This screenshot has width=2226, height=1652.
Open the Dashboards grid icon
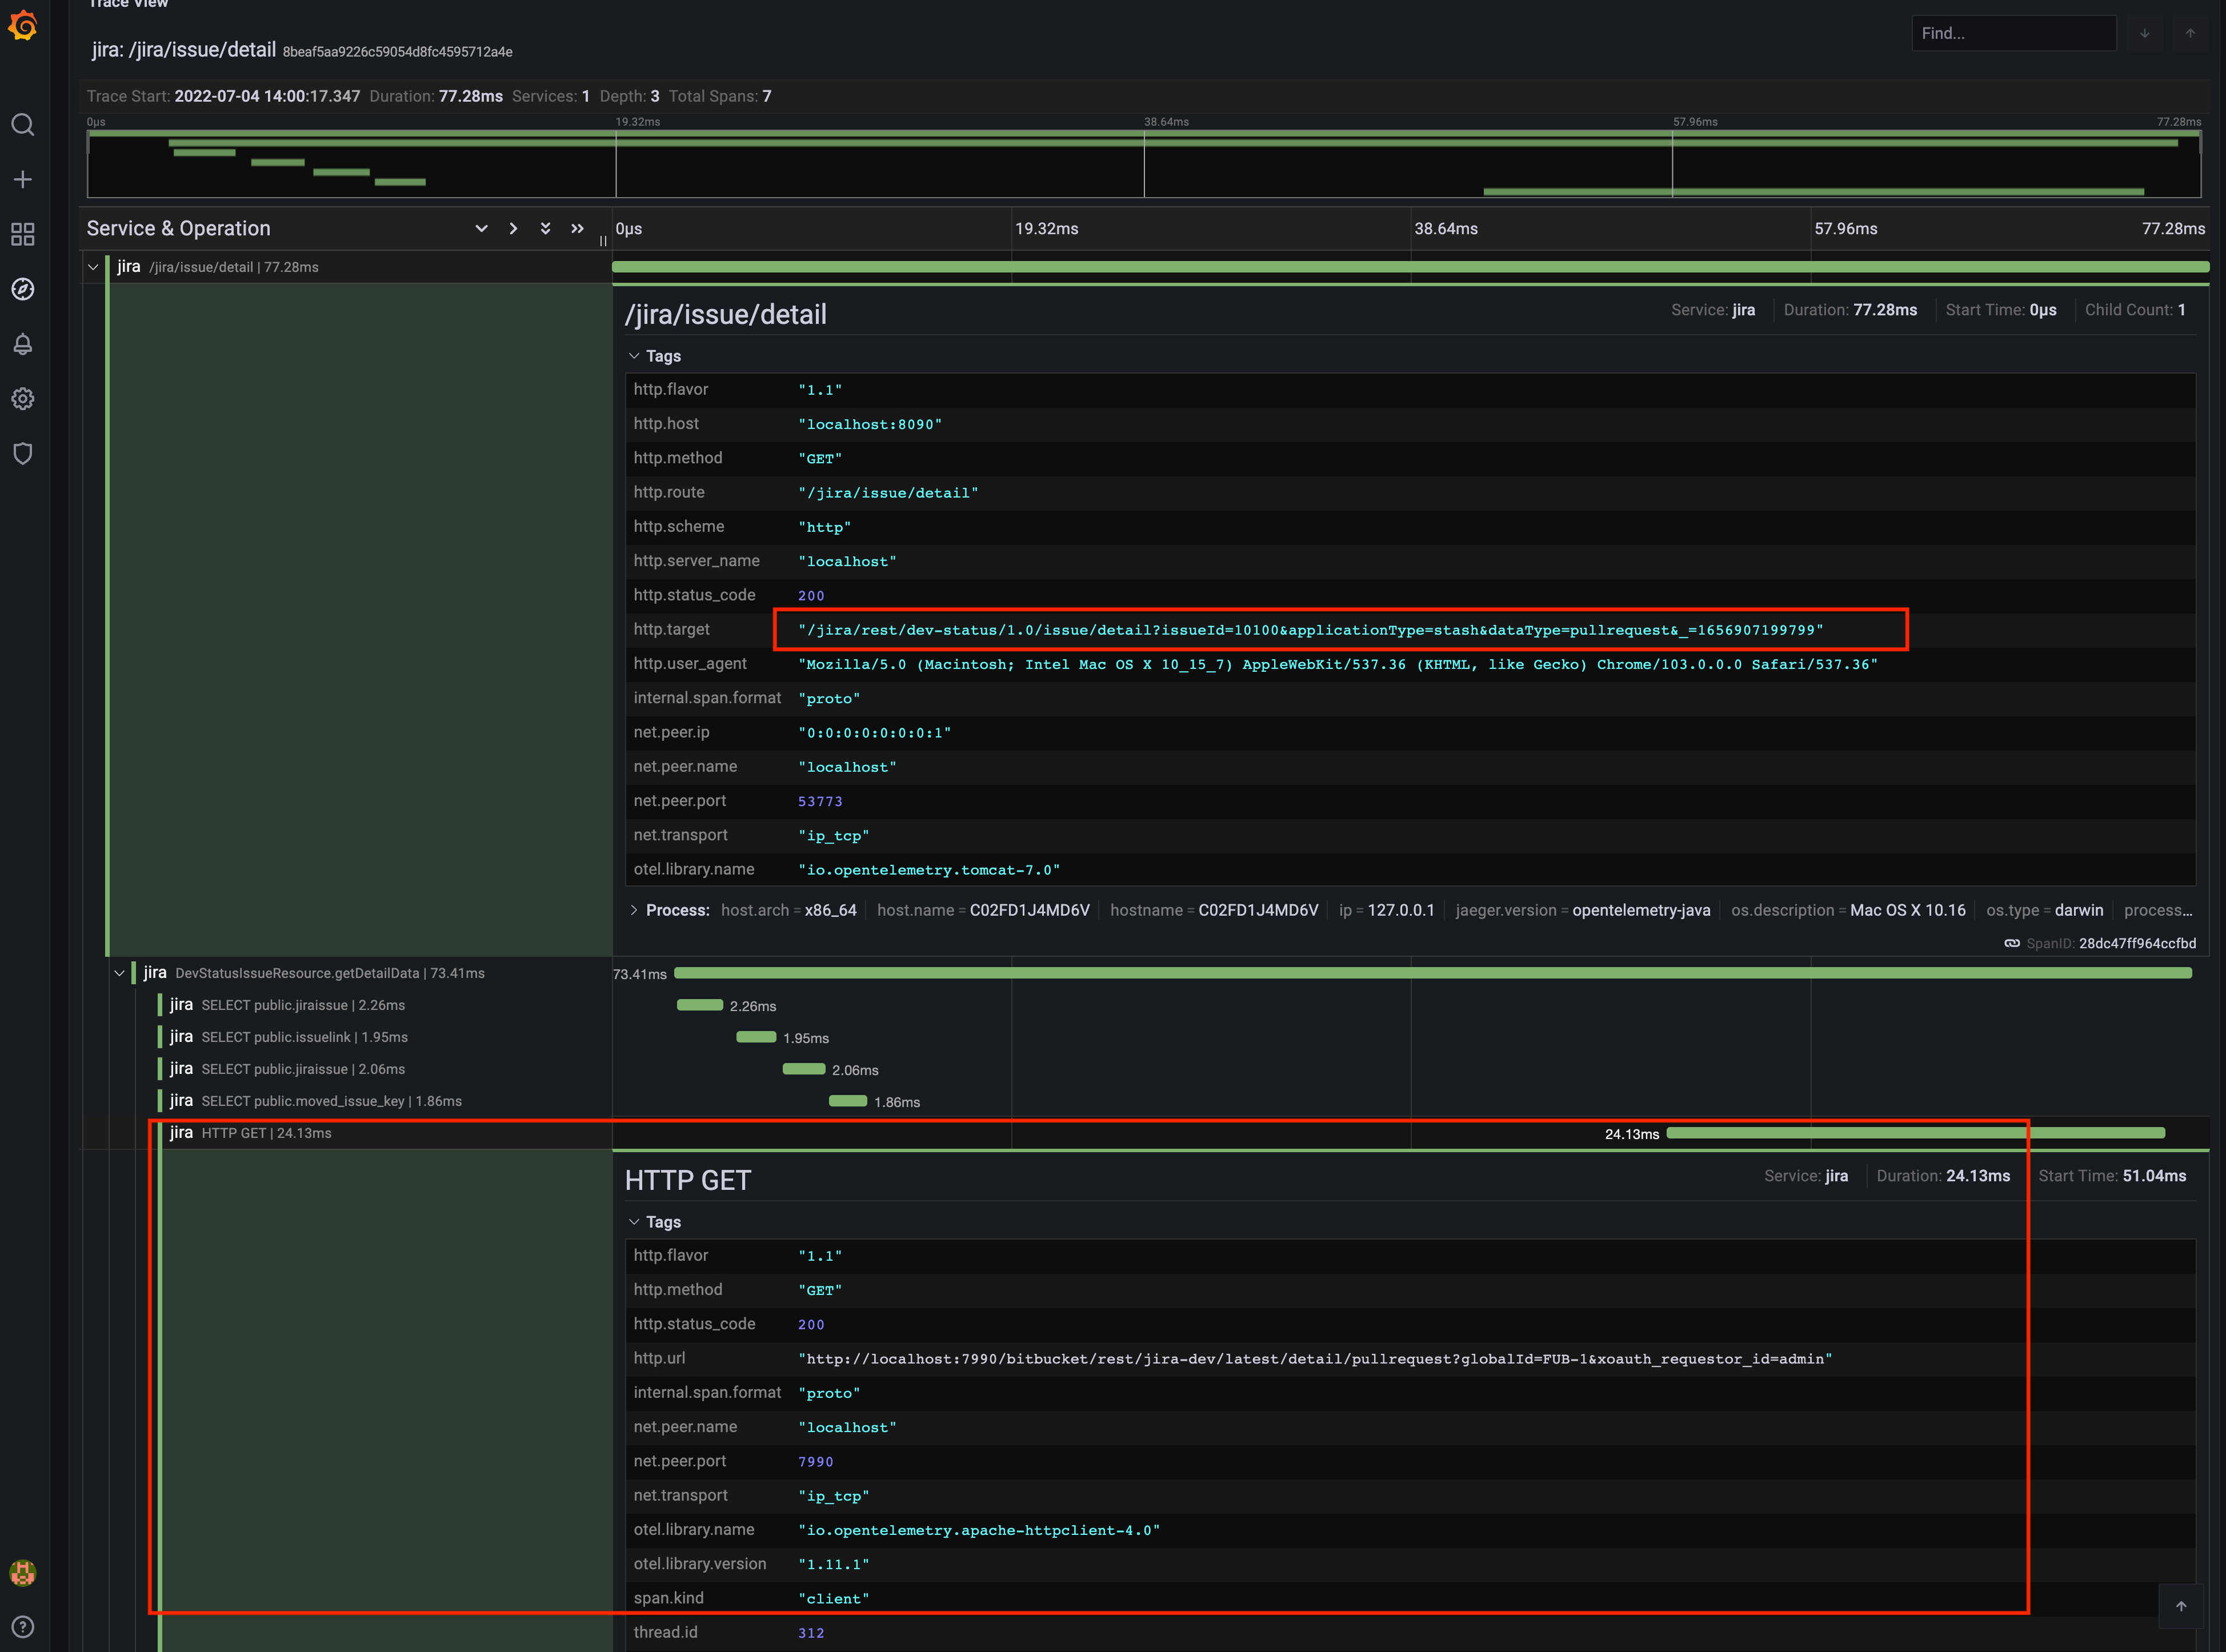click(x=23, y=234)
